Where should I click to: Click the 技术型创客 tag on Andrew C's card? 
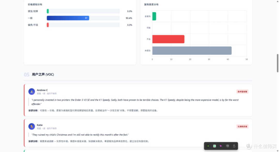click(242, 92)
